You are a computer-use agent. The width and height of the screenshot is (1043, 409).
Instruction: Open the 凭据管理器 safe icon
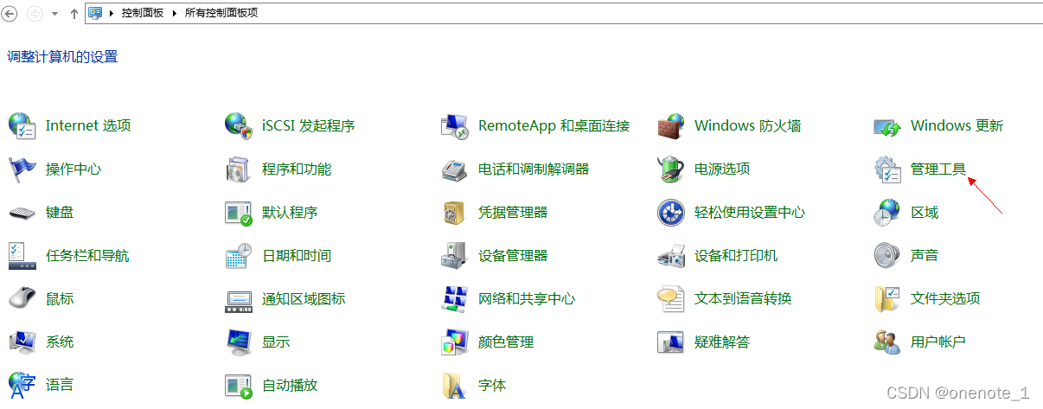click(455, 212)
